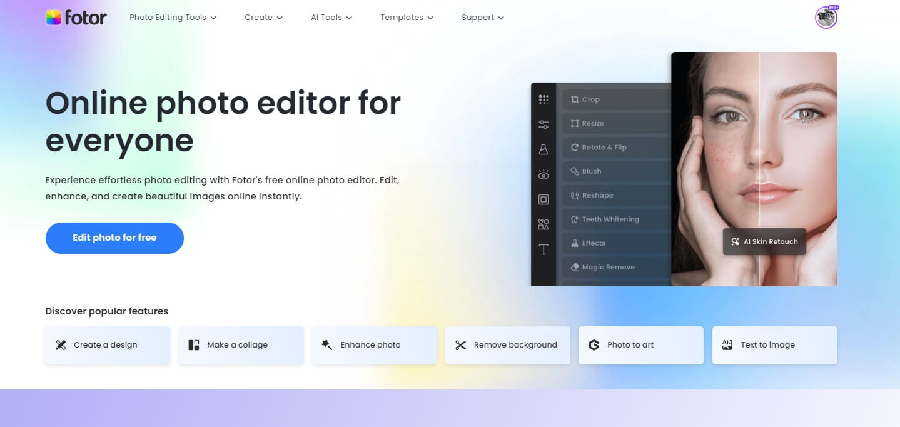Open Photo Editing Tools menu
This screenshot has width=900, height=427.
173,18
